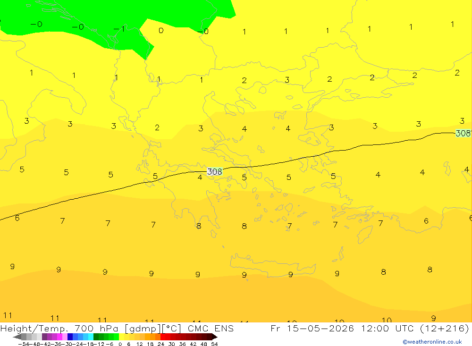Screen dimensions: 472x346
Task: Click the Height/Temp. 700 hPa title text
Action: click(59, 328)
